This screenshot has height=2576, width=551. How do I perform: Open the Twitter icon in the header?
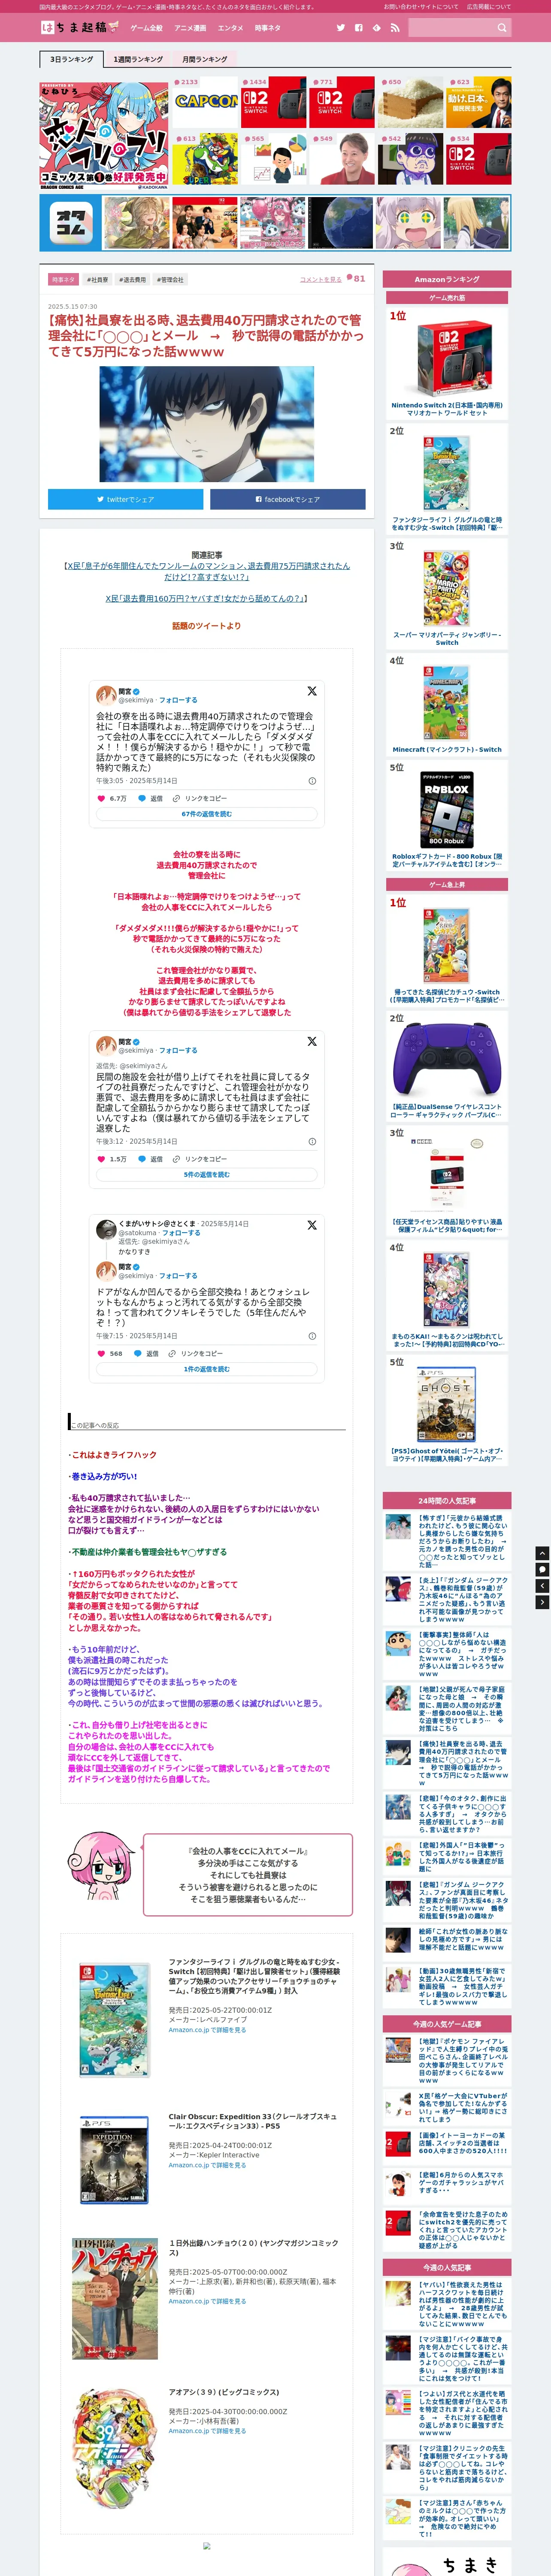[341, 28]
